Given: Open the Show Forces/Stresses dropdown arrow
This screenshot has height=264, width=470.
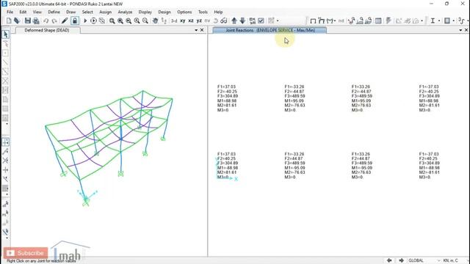Looking at the screenshot, I should pyautogui.click(x=335, y=21).
